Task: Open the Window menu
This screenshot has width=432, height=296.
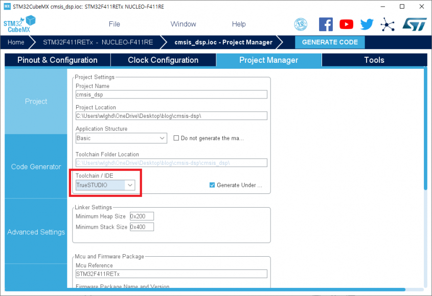Action: coord(183,24)
